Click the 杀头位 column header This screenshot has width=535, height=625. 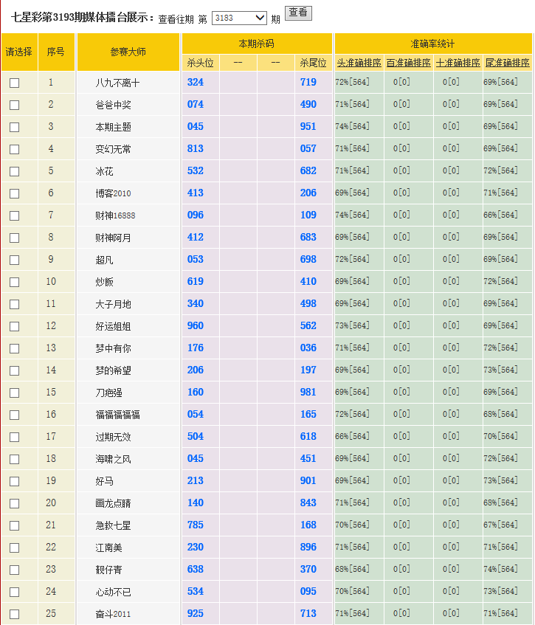click(200, 63)
